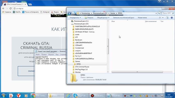Viewport: 175px width, 98px height.
Task: Open Сервисы apps bookmark
Action: coord(7,12)
